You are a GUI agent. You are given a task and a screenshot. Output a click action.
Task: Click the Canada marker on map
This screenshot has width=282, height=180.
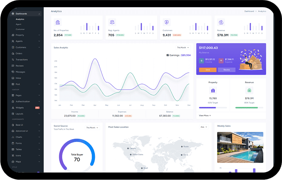pos(128,148)
